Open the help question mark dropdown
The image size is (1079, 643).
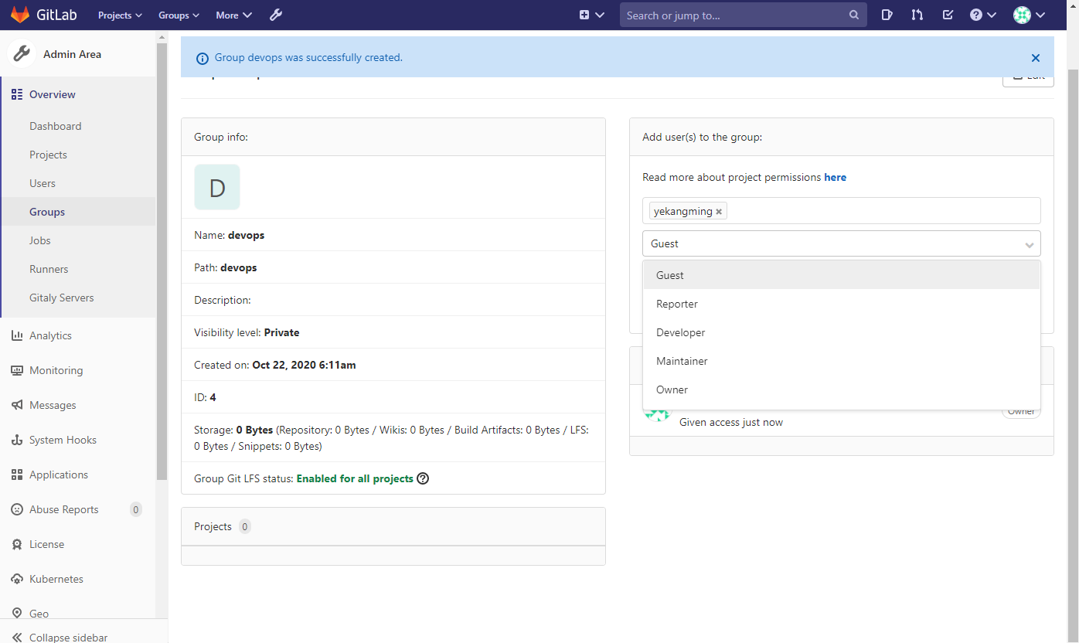[982, 14]
